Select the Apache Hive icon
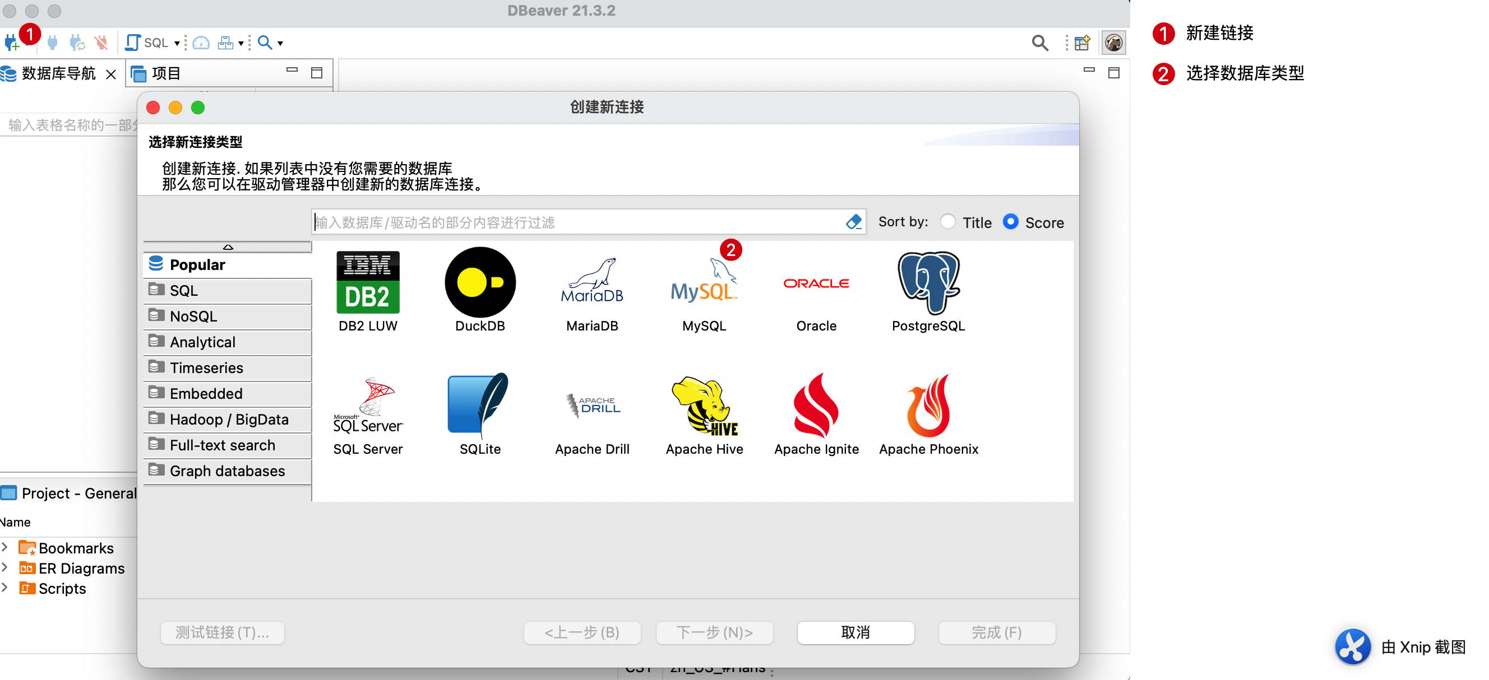Viewport: 1489px width, 680px height. 704,406
